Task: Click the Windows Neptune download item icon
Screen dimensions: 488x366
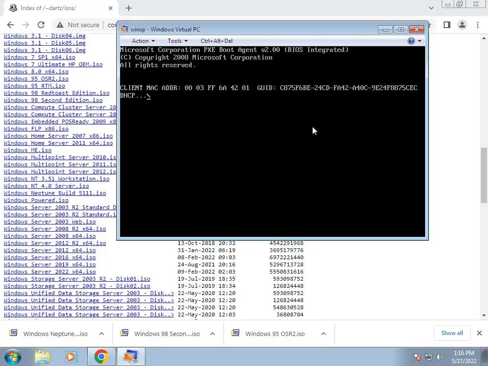Action: point(14,333)
